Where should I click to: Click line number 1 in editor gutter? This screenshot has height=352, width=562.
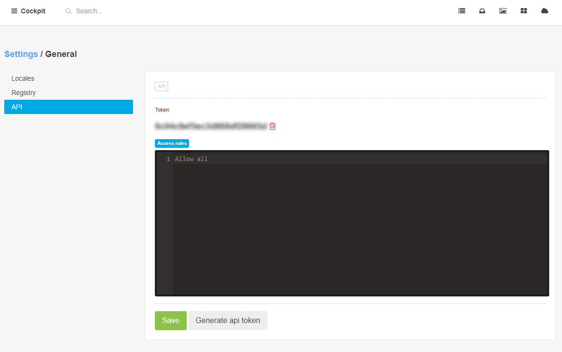coord(168,159)
